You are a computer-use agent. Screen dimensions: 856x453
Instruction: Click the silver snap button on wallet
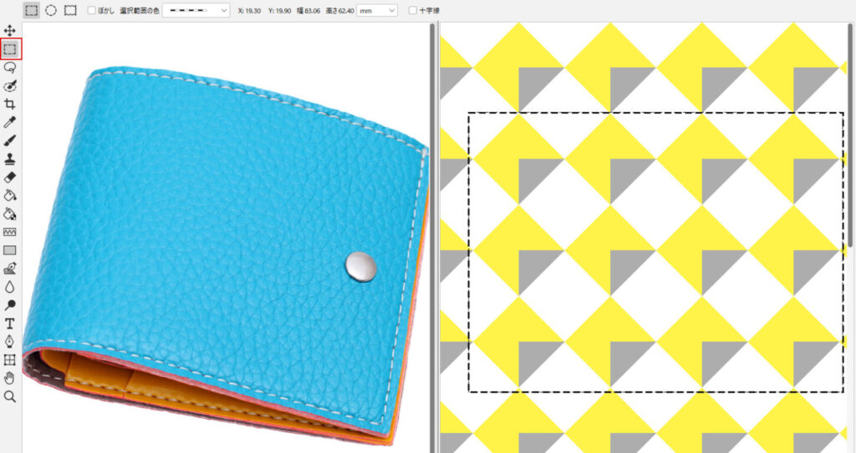tap(361, 267)
